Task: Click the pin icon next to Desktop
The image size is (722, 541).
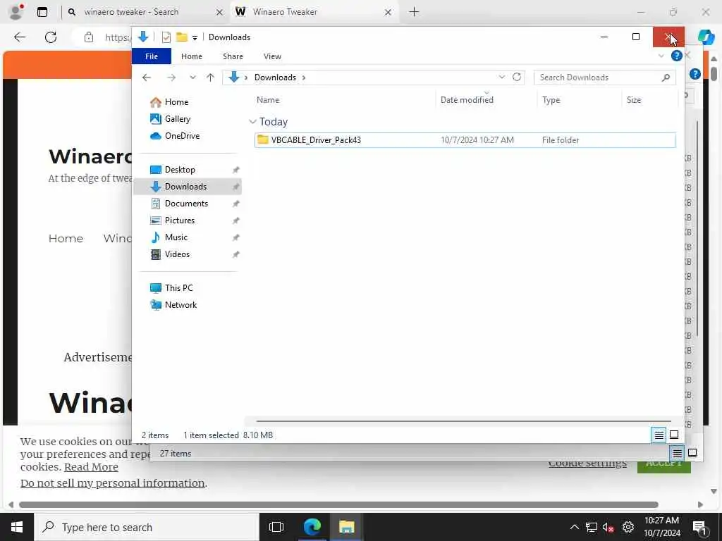Action: tap(235, 170)
